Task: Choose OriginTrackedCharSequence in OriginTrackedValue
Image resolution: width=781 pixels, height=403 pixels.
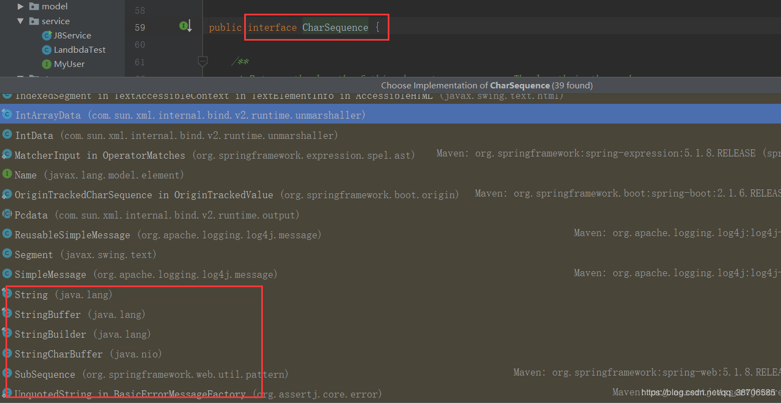Action: click(x=391, y=195)
